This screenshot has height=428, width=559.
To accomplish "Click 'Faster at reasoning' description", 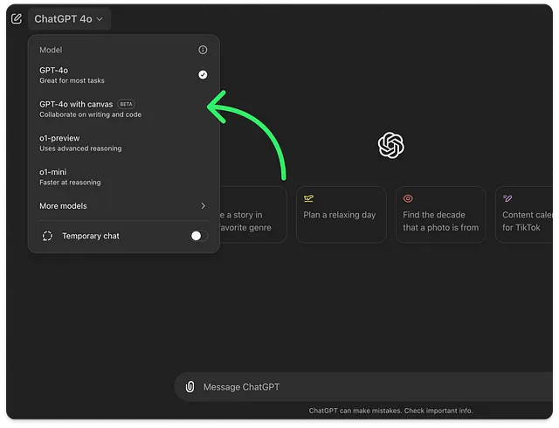I will tap(70, 183).
